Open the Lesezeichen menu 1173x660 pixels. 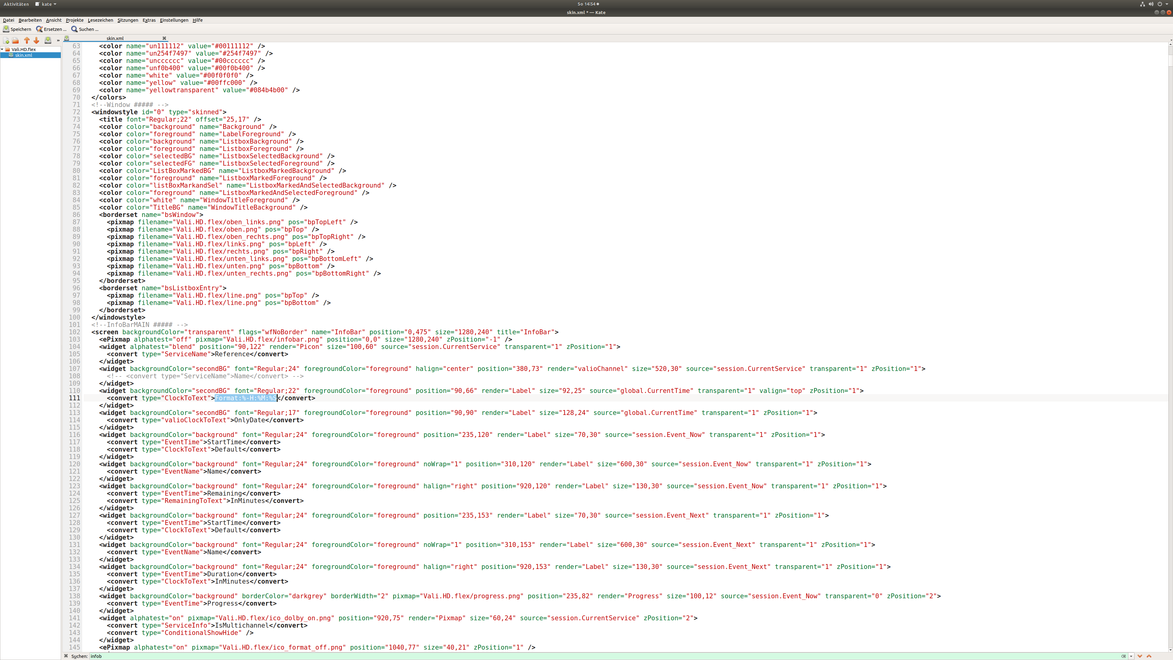tap(100, 20)
